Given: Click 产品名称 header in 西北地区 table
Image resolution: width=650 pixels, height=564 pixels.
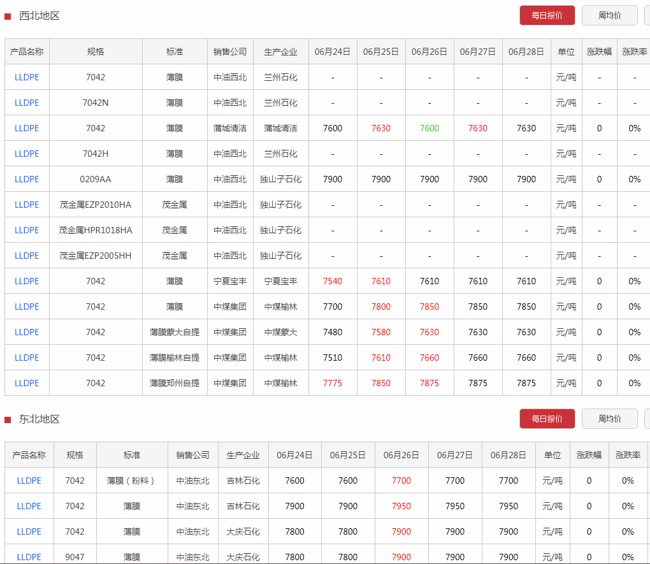Looking at the screenshot, I should tap(27, 52).
